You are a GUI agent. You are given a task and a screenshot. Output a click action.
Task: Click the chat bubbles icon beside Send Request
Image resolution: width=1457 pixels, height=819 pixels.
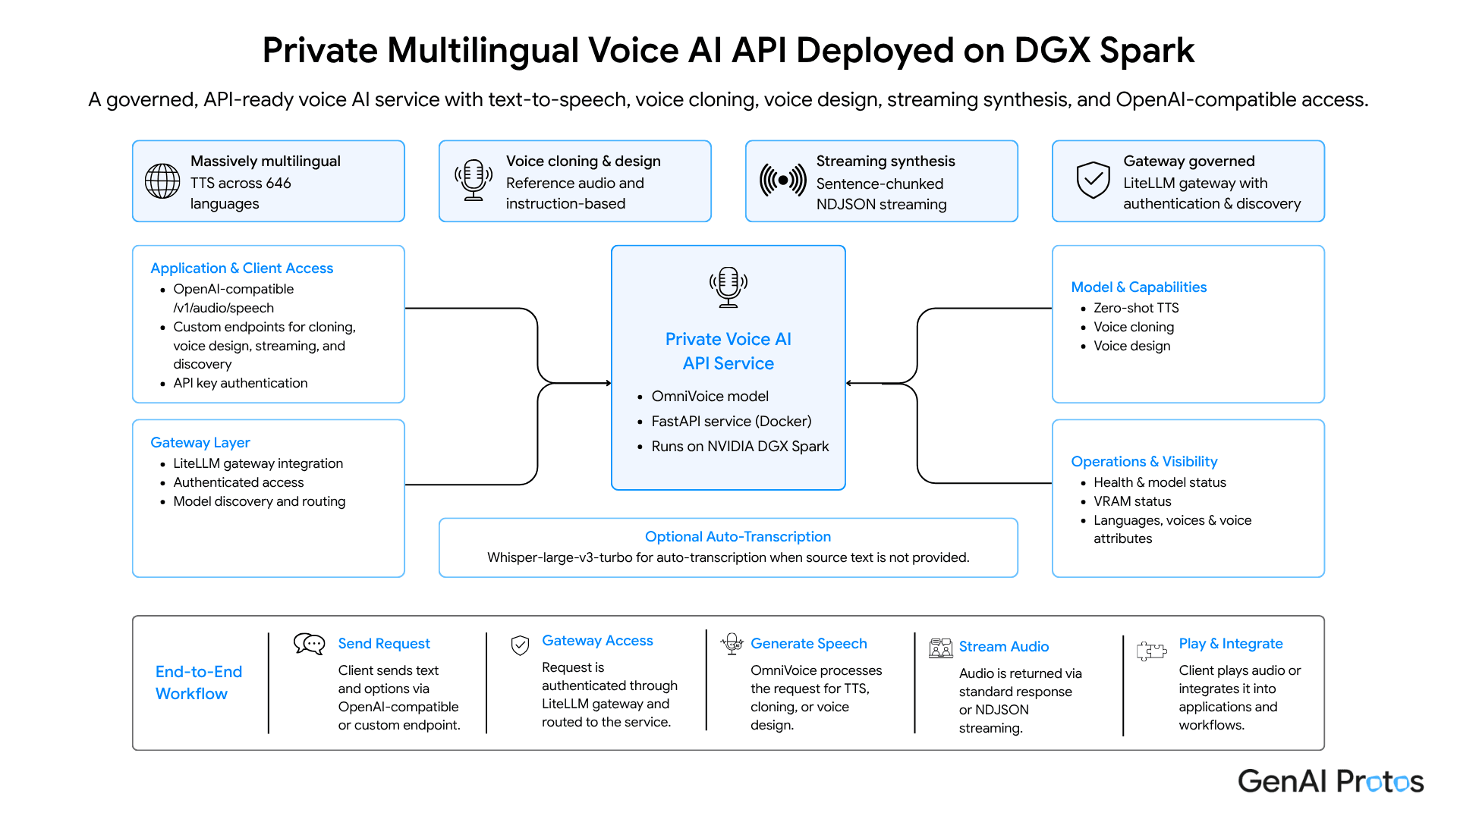(309, 645)
